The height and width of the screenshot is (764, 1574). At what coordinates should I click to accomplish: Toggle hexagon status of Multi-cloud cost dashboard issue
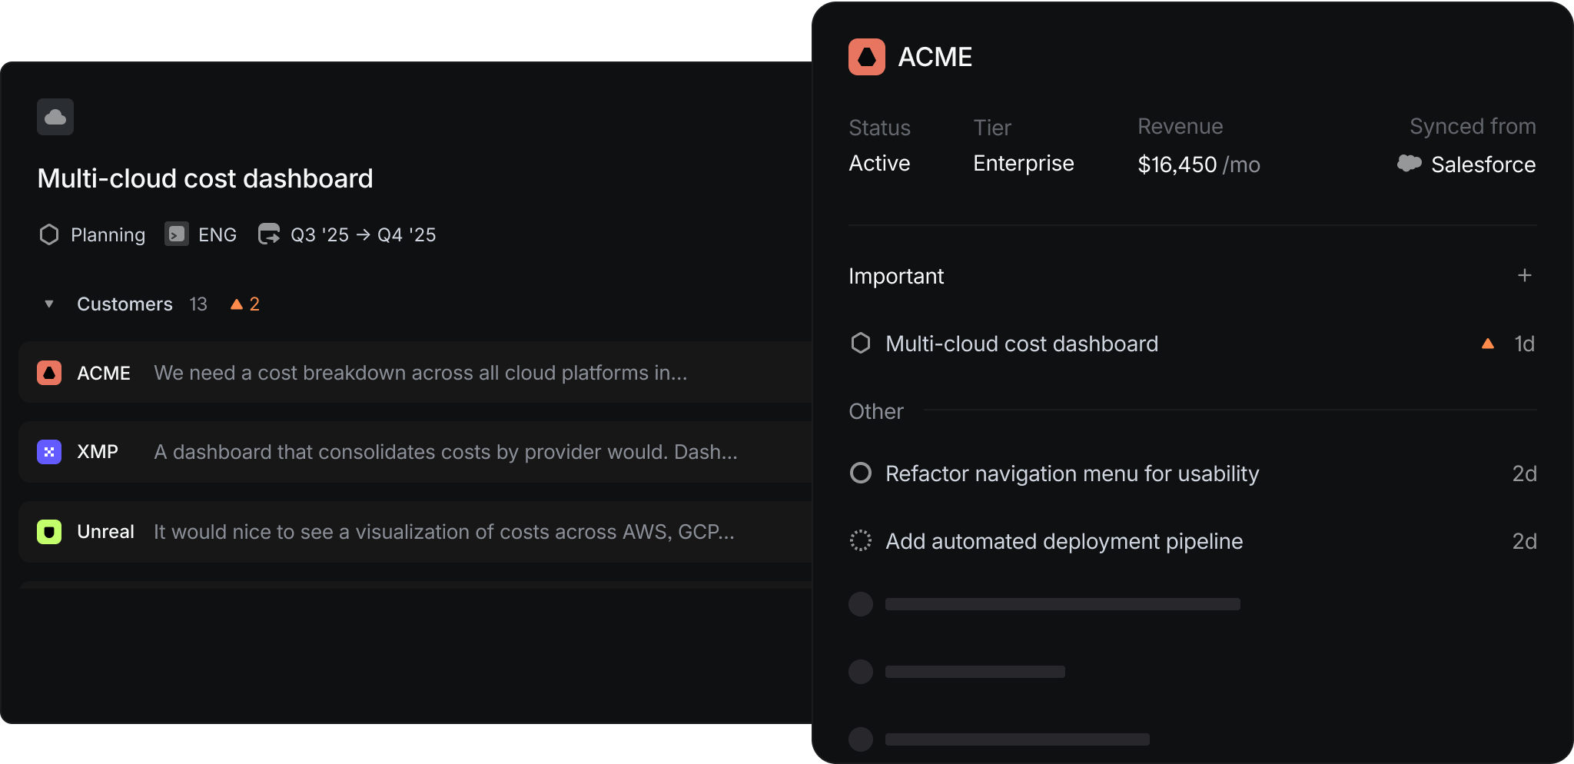(x=861, y=344)
